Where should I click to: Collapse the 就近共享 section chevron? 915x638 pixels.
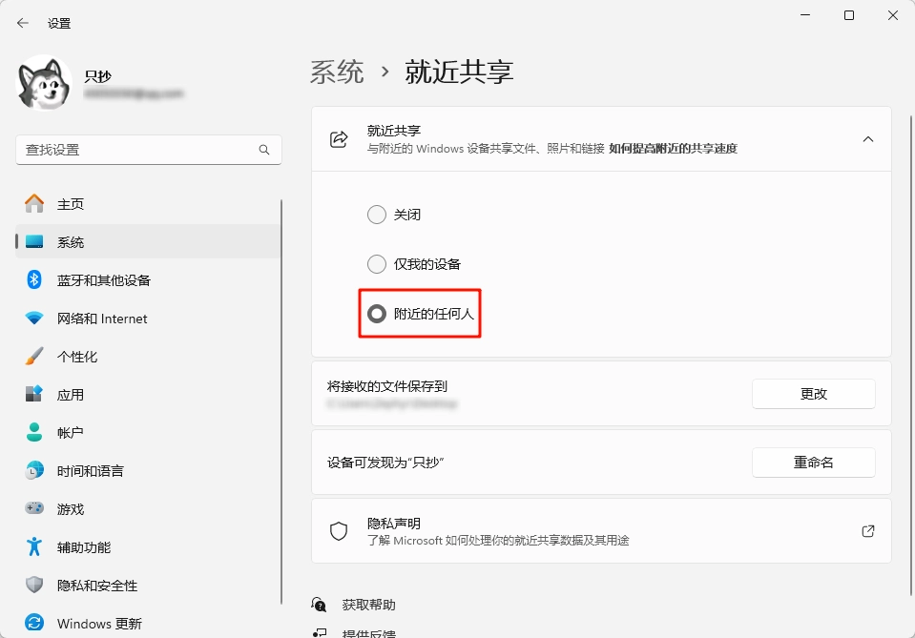(868, 138)
